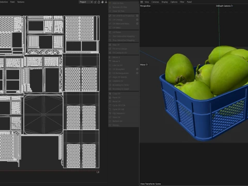Screen dimensions: 248x186
Task: Open the viewport Panel menu
Action: pyautogui.click(x=189, y=2)
